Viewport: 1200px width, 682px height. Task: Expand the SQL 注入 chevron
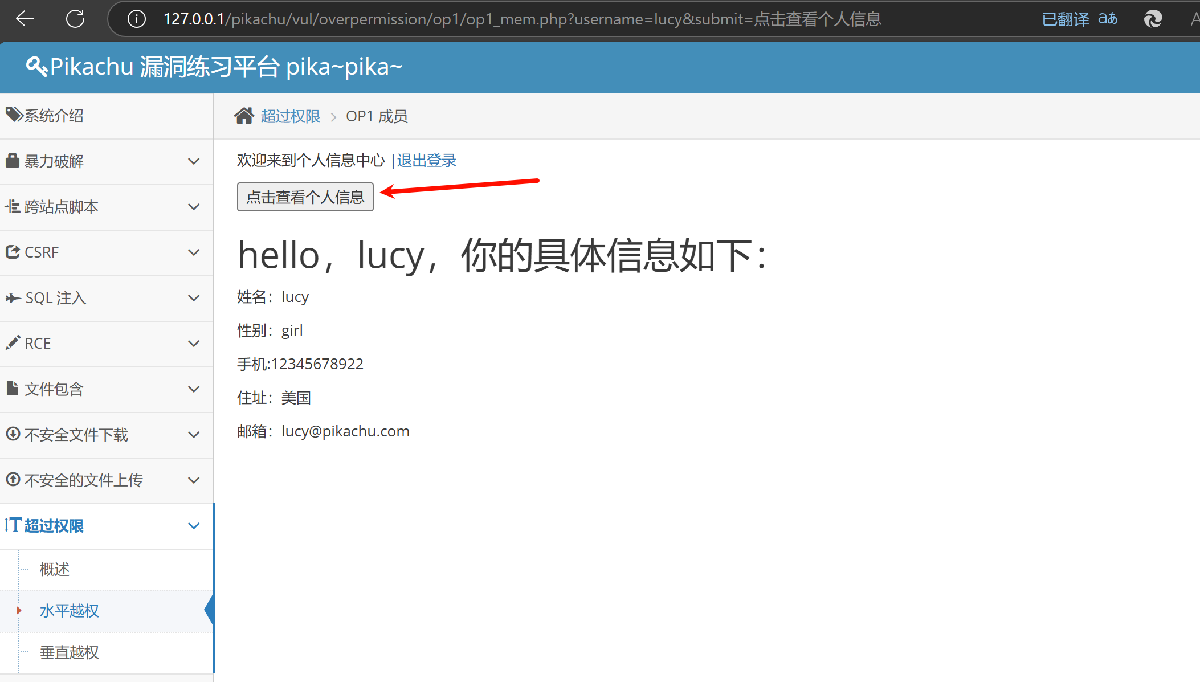(x=194, y=298)
